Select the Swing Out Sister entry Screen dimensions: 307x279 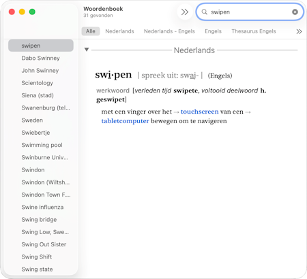tap(41, 244)
